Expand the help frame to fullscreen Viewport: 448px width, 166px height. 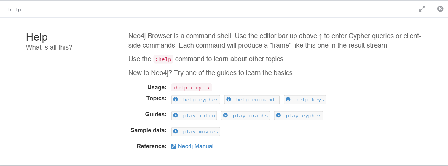(x=422, y=9)
